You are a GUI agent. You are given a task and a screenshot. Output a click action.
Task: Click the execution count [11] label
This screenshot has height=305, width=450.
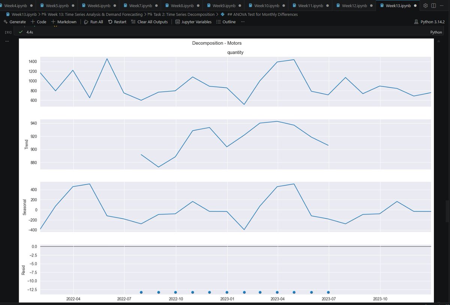[x=7, y=32]
